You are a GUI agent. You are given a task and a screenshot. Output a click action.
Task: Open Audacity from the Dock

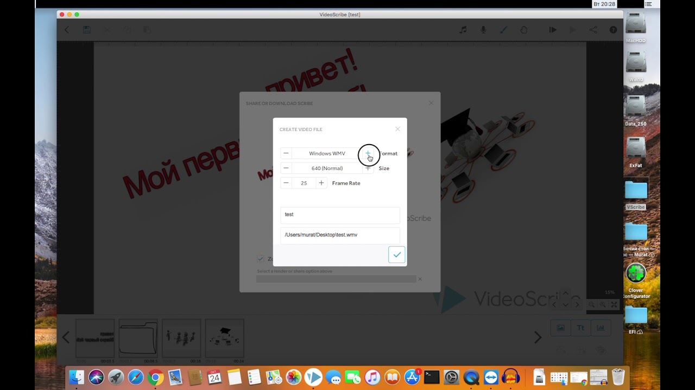click(511, 377)
